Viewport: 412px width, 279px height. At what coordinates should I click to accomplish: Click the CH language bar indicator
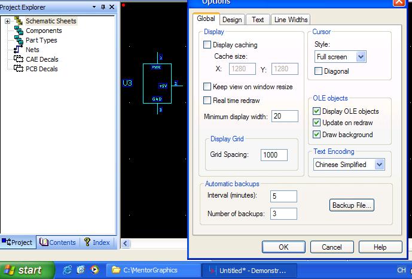pos(401,270)
